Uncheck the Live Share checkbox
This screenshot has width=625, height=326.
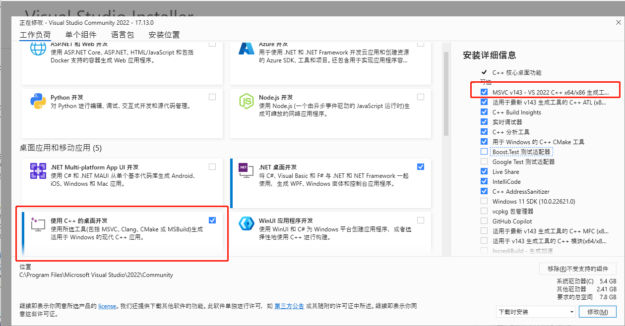484,171
